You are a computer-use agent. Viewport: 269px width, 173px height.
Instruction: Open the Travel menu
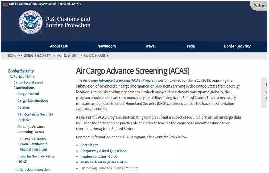pyautogui.click(x=150, y=46)
